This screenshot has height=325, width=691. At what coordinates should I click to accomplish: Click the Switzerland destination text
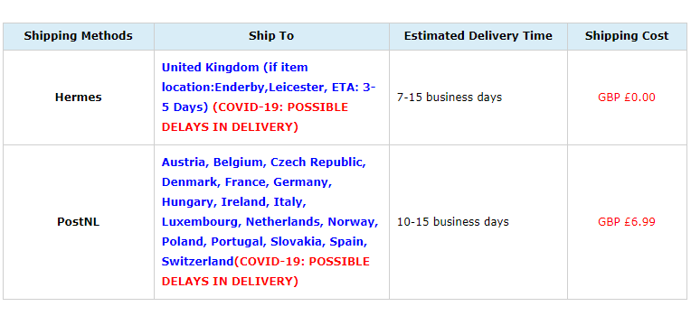pyautogui.click(x=197, y=262)
